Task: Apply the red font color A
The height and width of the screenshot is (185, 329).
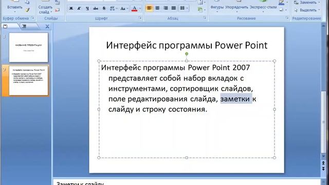Action: tap(134, 8)
